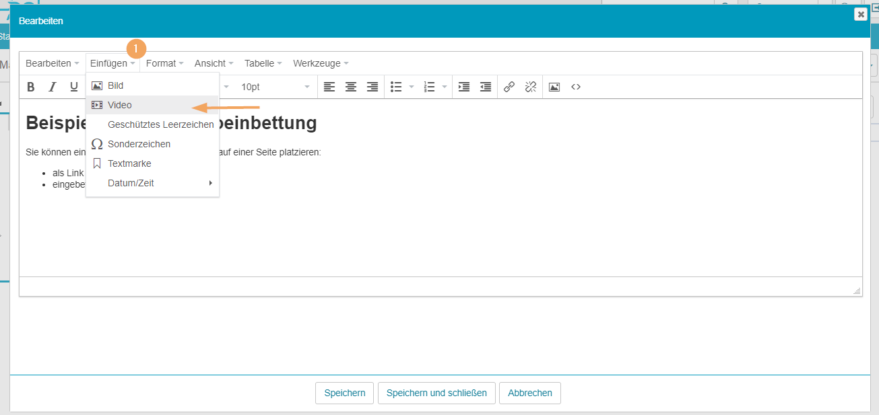This screenshot has width=879, height=415.
Task: Click the numbered list icon
Action: click(x=429, y=87)
